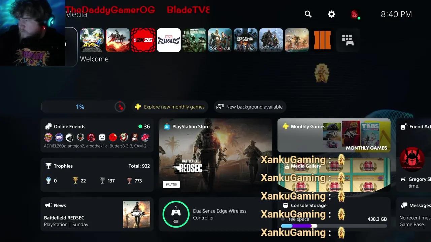Open the Console Storage widget header

tap(304, 205)
